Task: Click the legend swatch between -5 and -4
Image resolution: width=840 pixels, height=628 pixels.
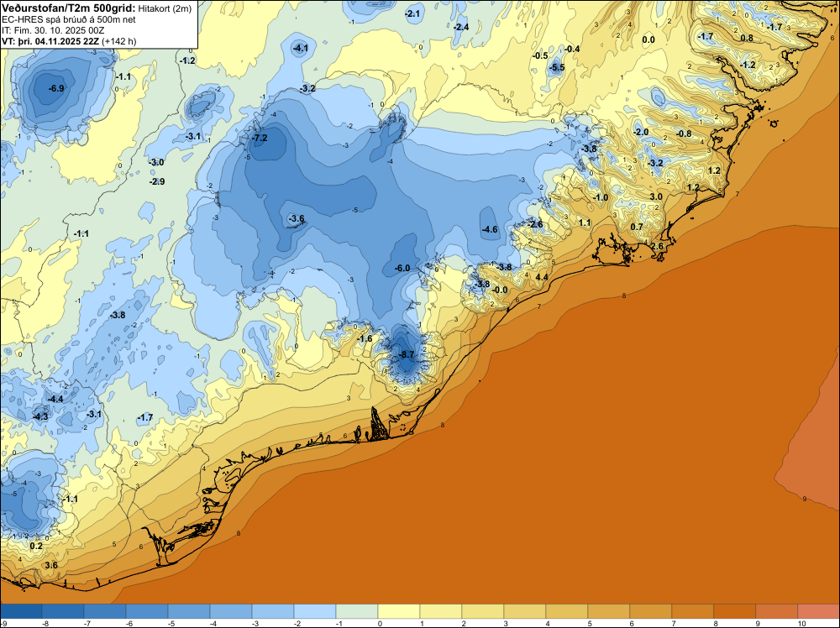Action: tap(189, 611)
